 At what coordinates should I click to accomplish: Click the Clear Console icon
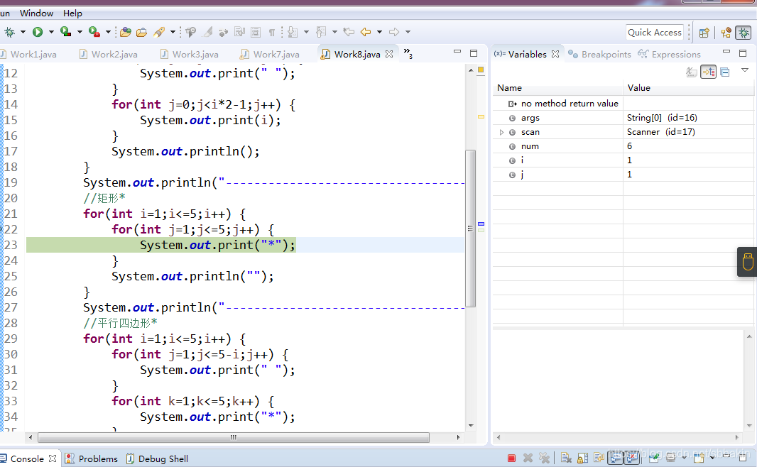click(x=566, y=458)
